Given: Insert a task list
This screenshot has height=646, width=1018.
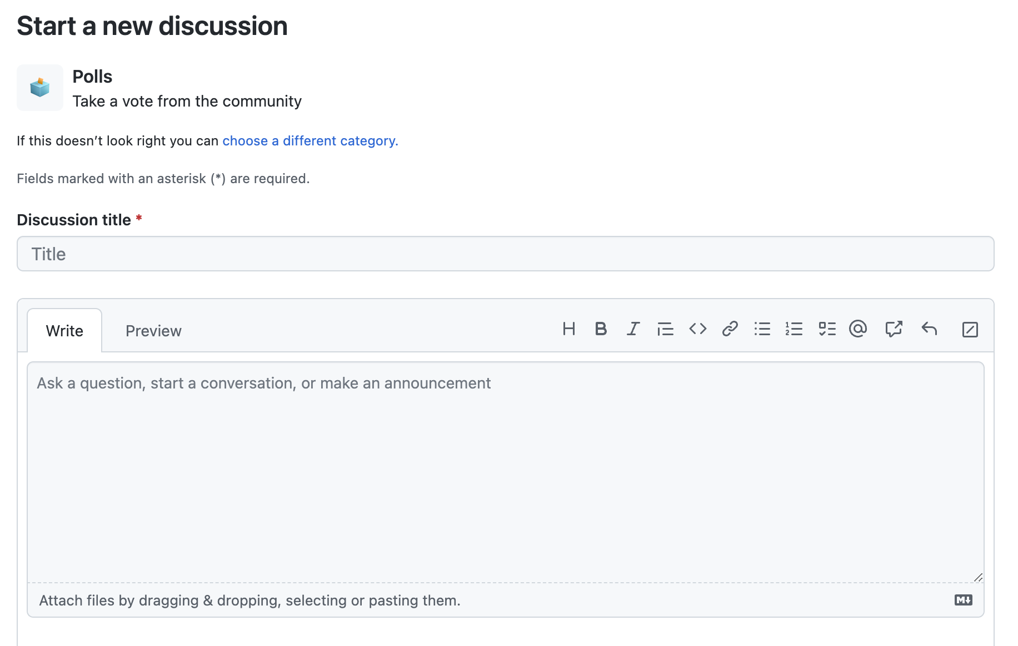Looking at the screenshot, I should (826, 329).
